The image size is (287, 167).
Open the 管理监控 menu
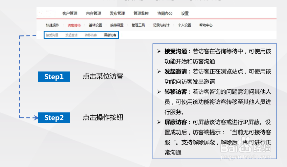point(141,13)
